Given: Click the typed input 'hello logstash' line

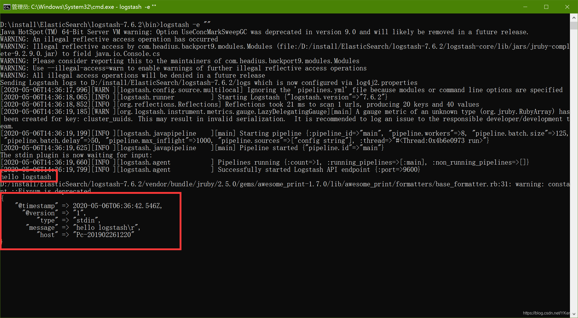Looking at the screenshot, I should point(26,177).
